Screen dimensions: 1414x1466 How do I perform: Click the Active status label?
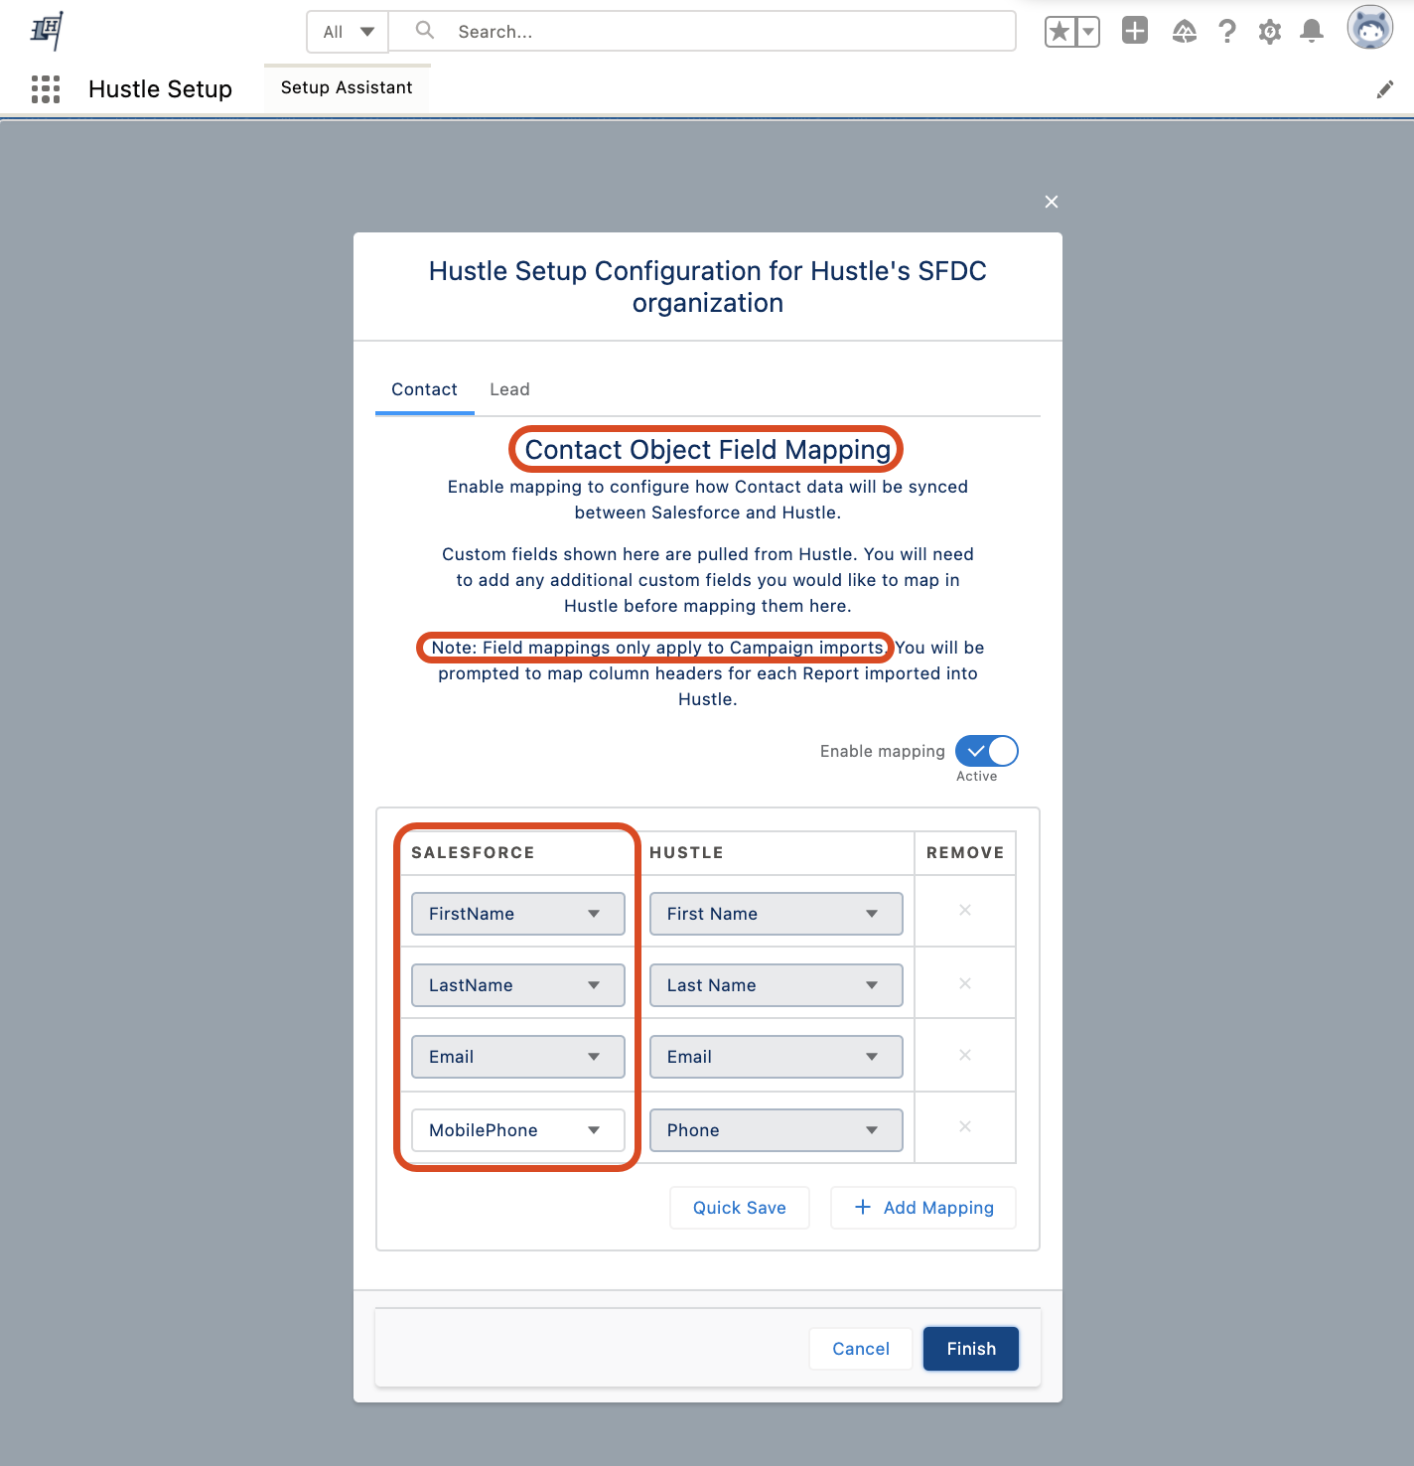[x=977, y=777]
